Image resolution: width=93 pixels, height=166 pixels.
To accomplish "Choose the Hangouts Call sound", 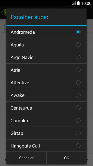I will (x=46, y=146).
